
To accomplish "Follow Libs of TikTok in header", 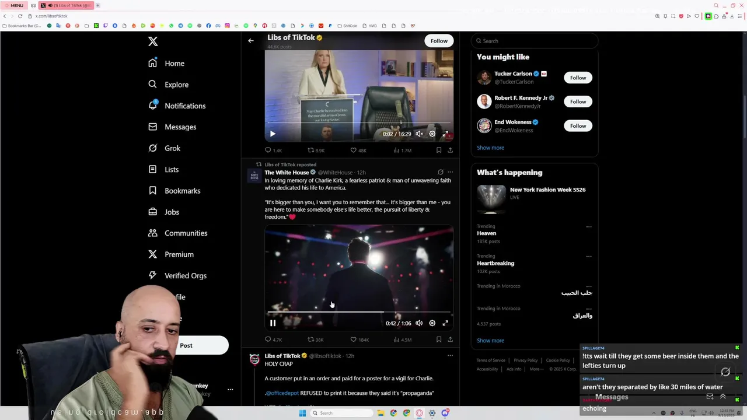I will tap(439, 41).
